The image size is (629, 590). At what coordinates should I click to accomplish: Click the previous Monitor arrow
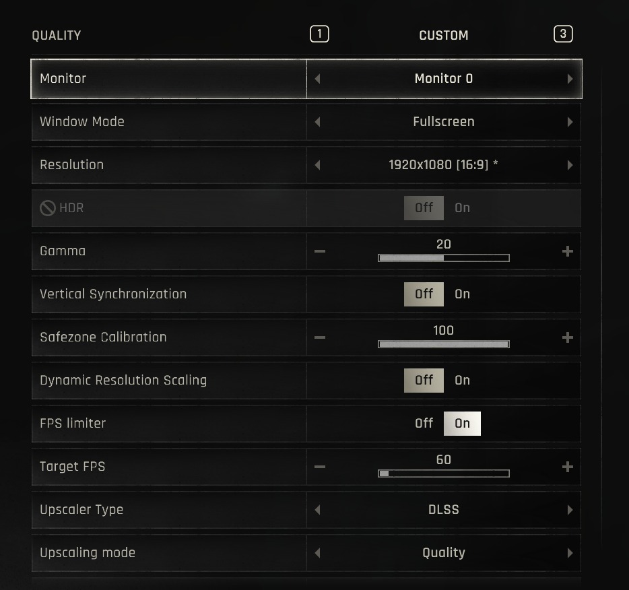(x=317, y=79)
